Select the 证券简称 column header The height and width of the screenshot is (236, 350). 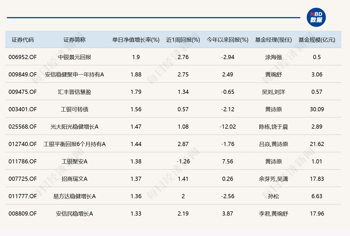[x=75, y=40]
